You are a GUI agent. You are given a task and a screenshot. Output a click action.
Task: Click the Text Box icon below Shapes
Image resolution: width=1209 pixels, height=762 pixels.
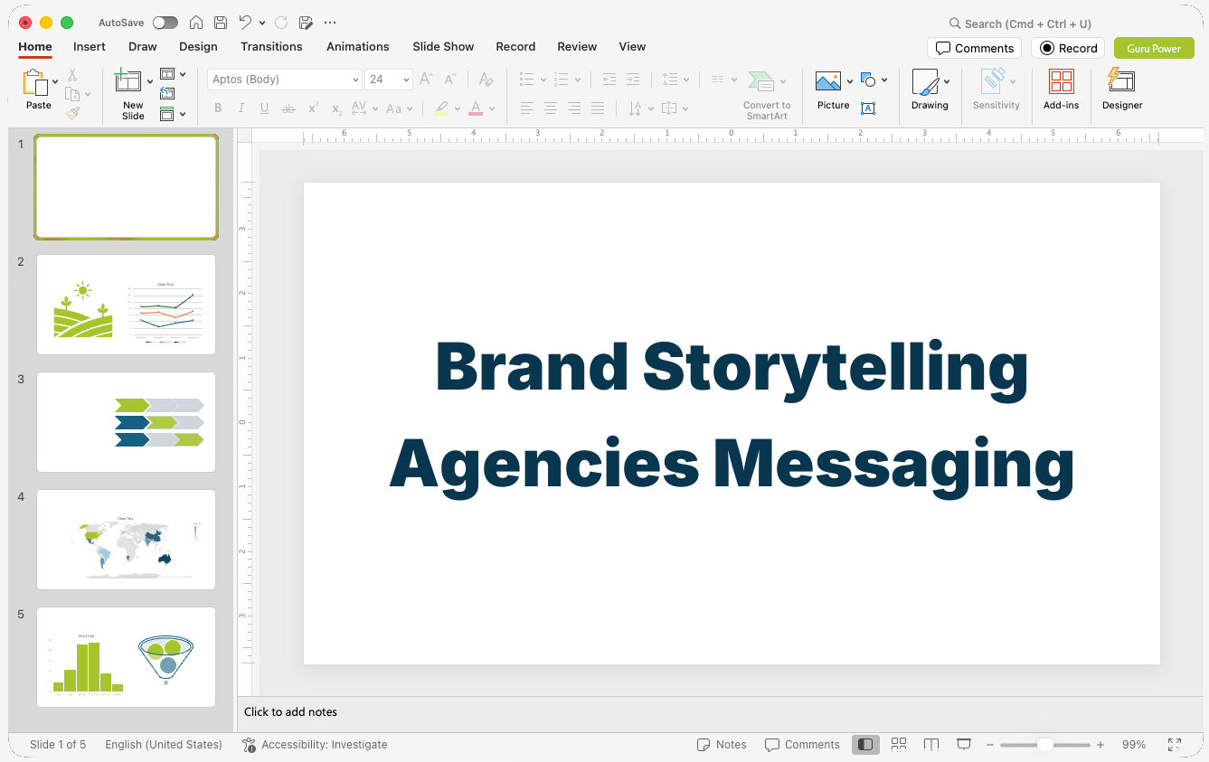(868, 108)
